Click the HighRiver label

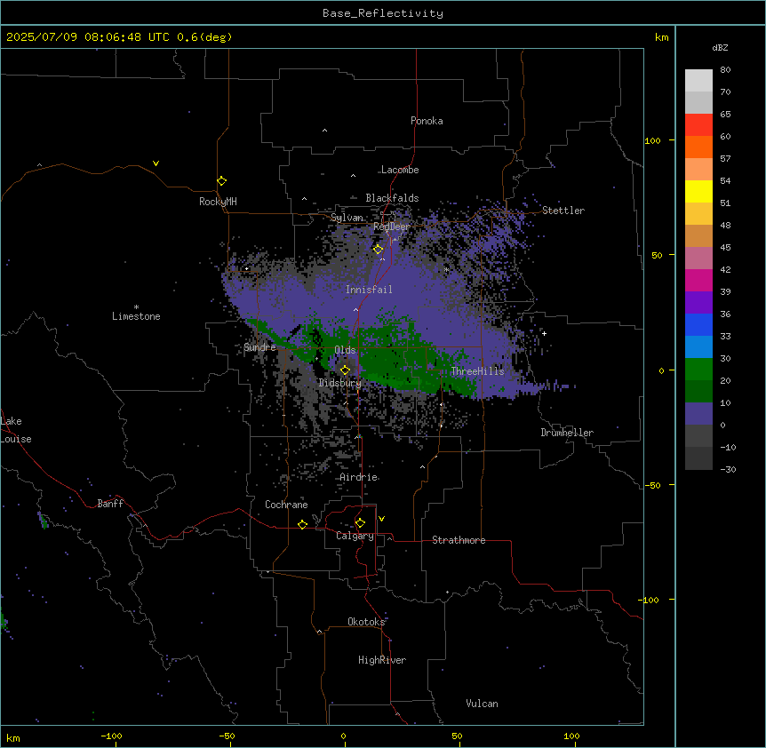click(x=382, y=660)
